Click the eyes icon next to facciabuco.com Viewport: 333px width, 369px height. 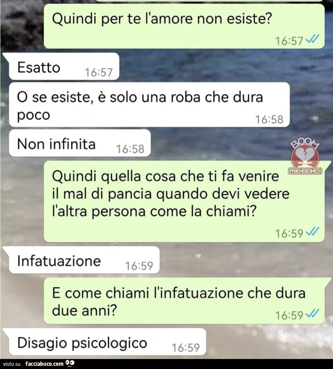click(x=70, y=363)
